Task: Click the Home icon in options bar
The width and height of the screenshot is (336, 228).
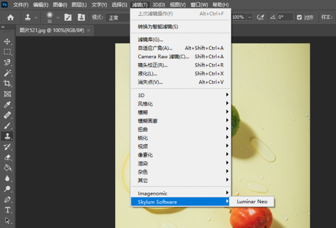Action: 10,17
